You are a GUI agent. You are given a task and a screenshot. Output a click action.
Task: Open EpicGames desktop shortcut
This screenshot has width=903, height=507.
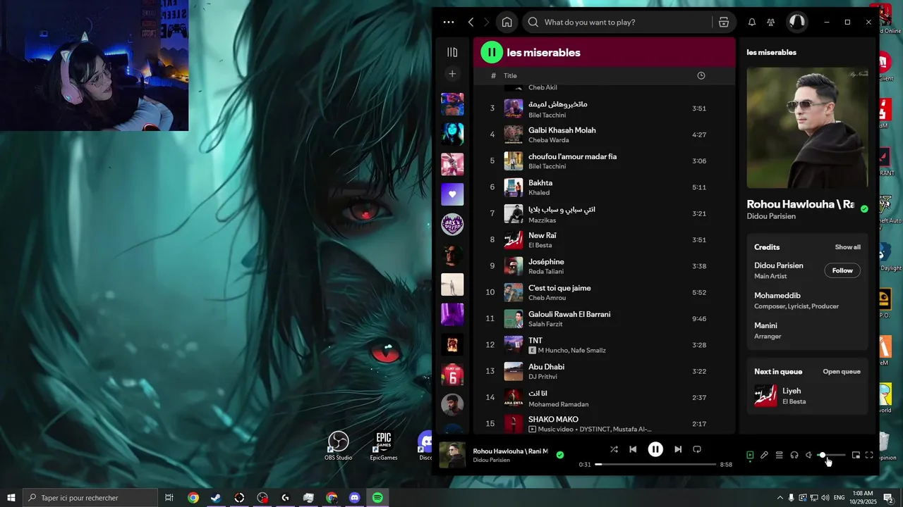(x=384, y=446)
